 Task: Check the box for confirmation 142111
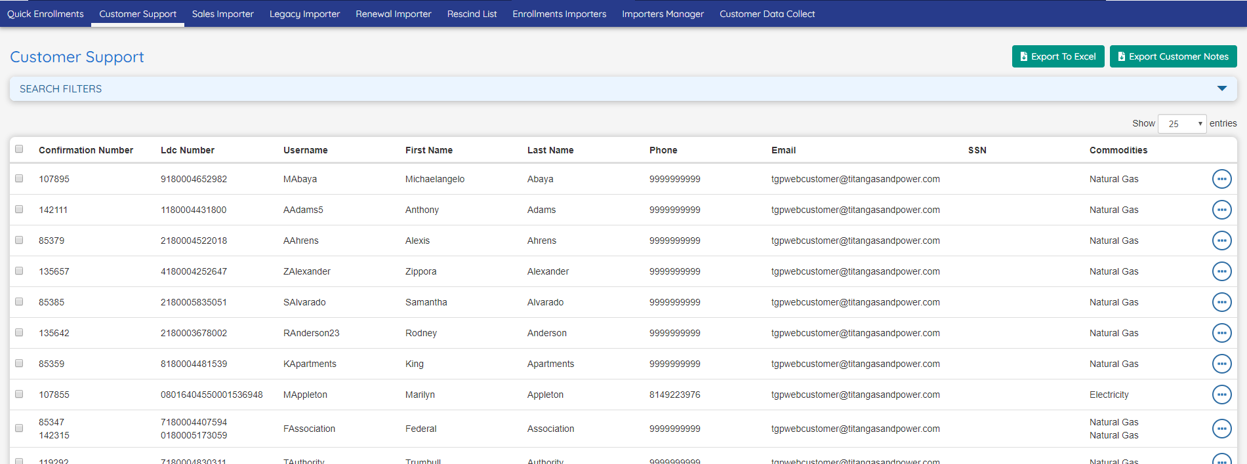click(19, 209)
